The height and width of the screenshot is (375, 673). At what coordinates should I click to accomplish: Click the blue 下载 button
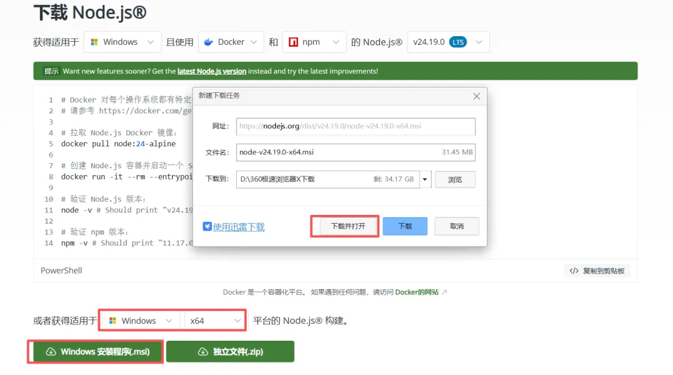405,226
